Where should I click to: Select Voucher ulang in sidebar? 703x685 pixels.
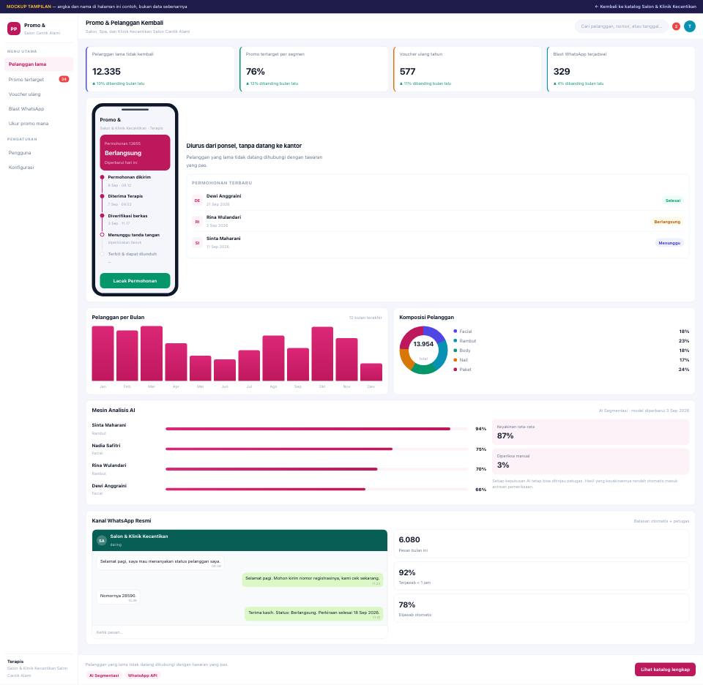click(x=39, y=94)
